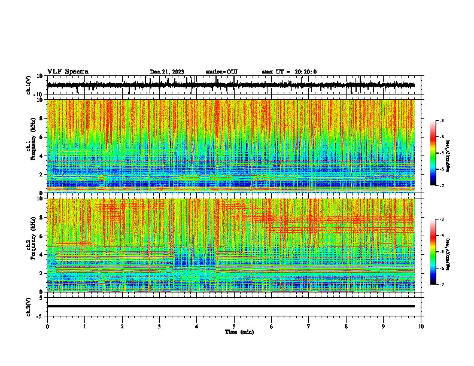
Task: Click the "-6" label on upper colorbar
Action: click(x=442, y=169)
